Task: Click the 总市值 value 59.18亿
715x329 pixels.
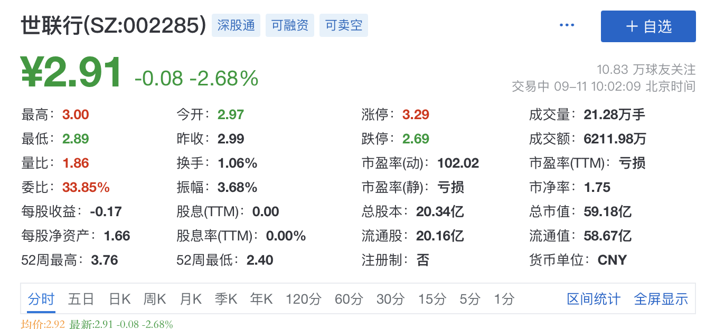Action: (x=607, y=211)
